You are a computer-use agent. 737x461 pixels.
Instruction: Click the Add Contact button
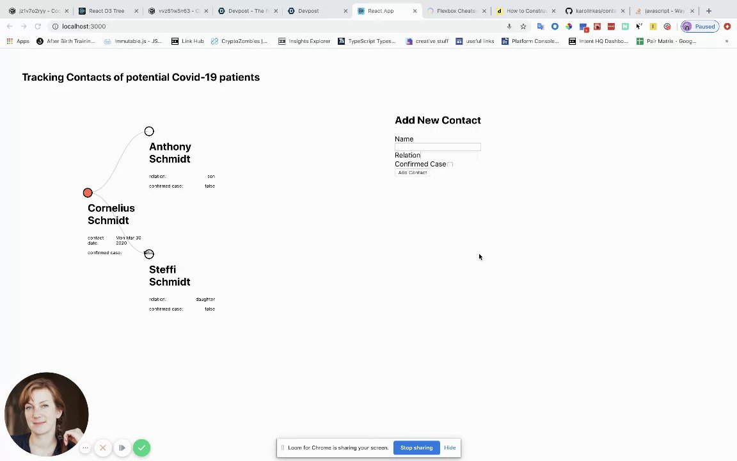click(x=412, y=173)
